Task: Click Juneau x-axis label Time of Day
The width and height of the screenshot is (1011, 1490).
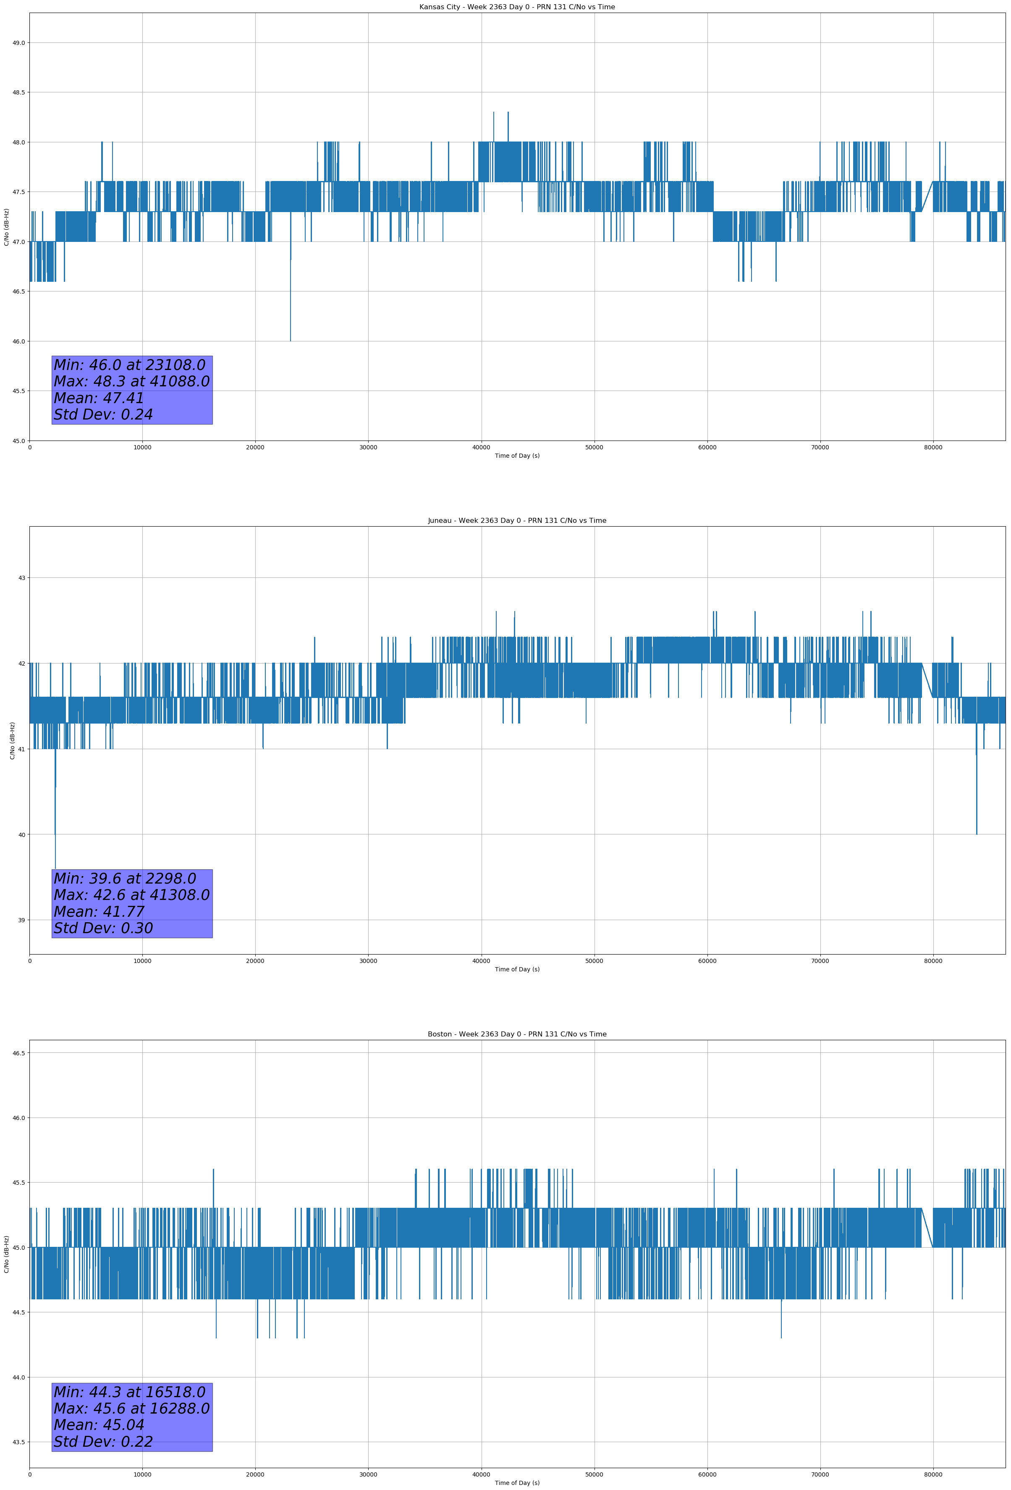Action: click(x=517, y=969)
